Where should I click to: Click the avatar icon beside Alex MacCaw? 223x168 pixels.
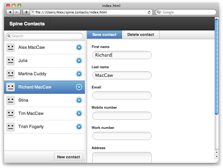tap(10, 47)
